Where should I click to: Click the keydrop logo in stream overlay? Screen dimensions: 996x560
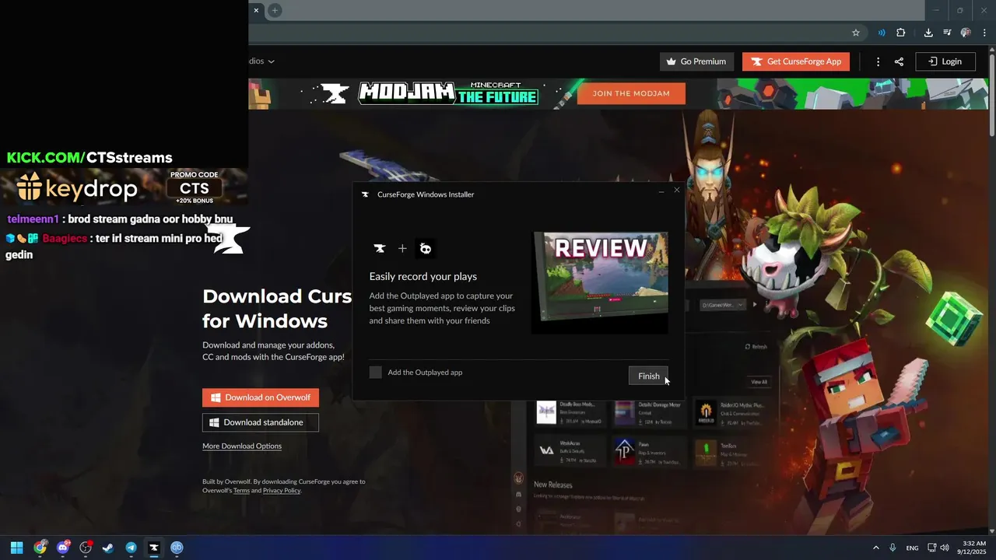(77, 187)
